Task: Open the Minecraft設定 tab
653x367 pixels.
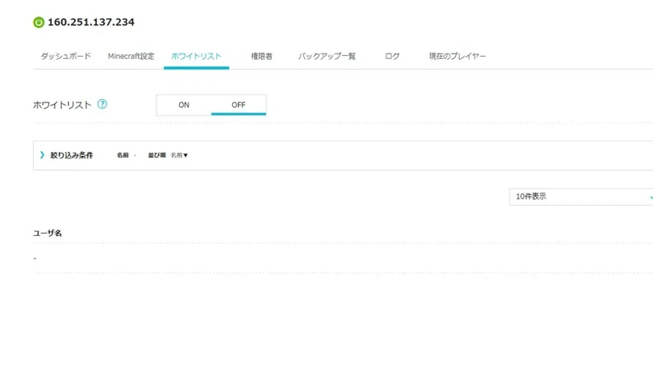Action: pyautogui.click(x=131, y=56)
